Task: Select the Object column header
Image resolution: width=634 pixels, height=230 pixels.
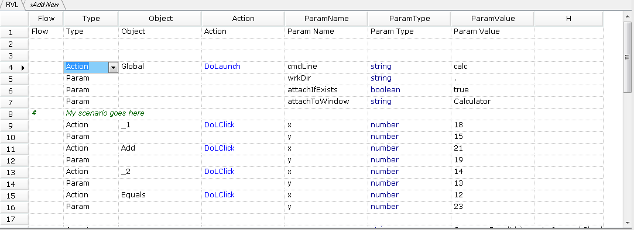Action: (x=160, y=19)
